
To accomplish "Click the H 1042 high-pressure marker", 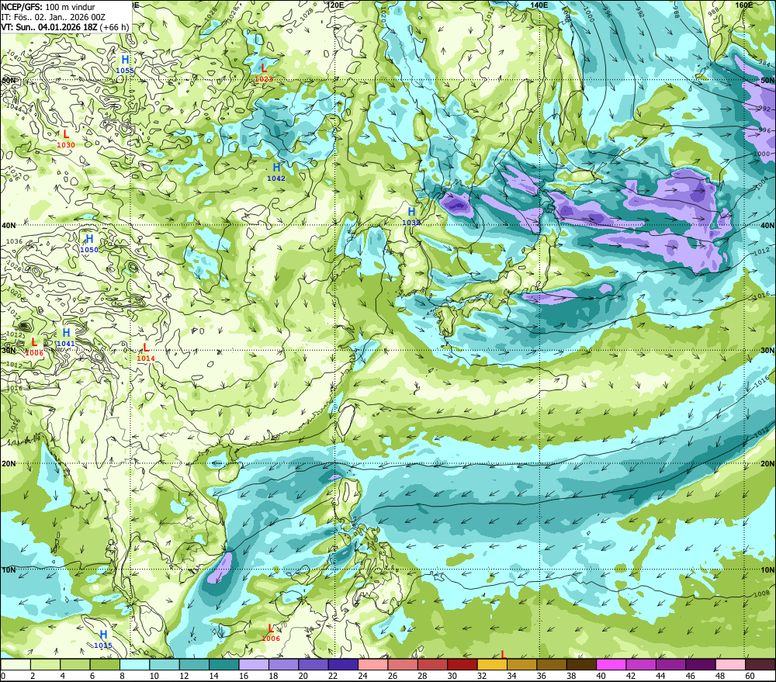I will (x=276, y=172).
